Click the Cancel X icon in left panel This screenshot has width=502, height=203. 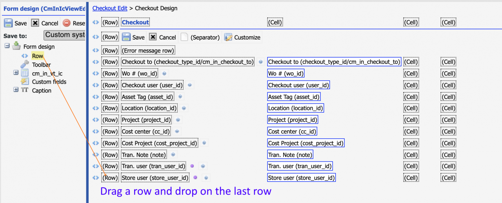35,23
